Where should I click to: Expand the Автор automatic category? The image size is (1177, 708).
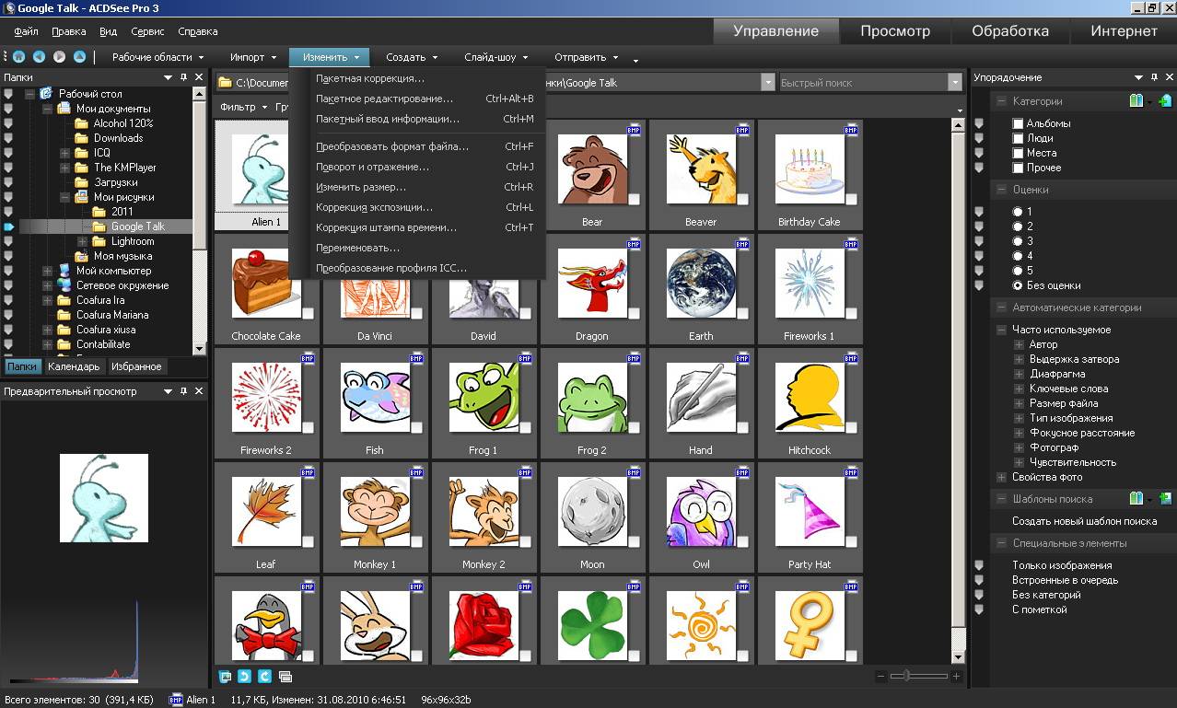pos(1019,344)
